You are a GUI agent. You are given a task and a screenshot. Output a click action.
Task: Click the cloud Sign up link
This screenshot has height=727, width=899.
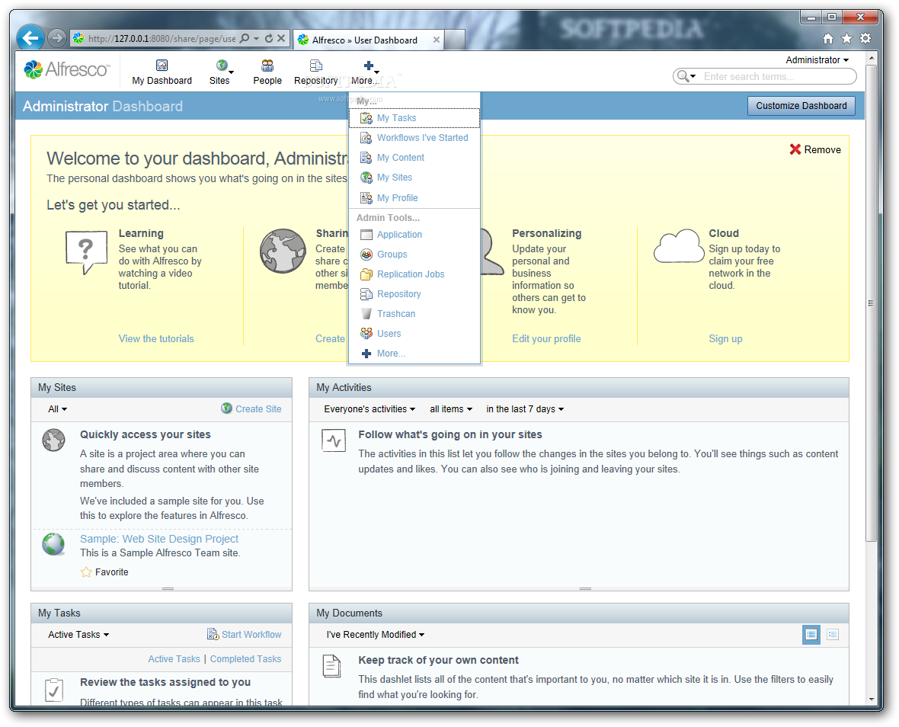pyautogui.click(x=725, y=339)
